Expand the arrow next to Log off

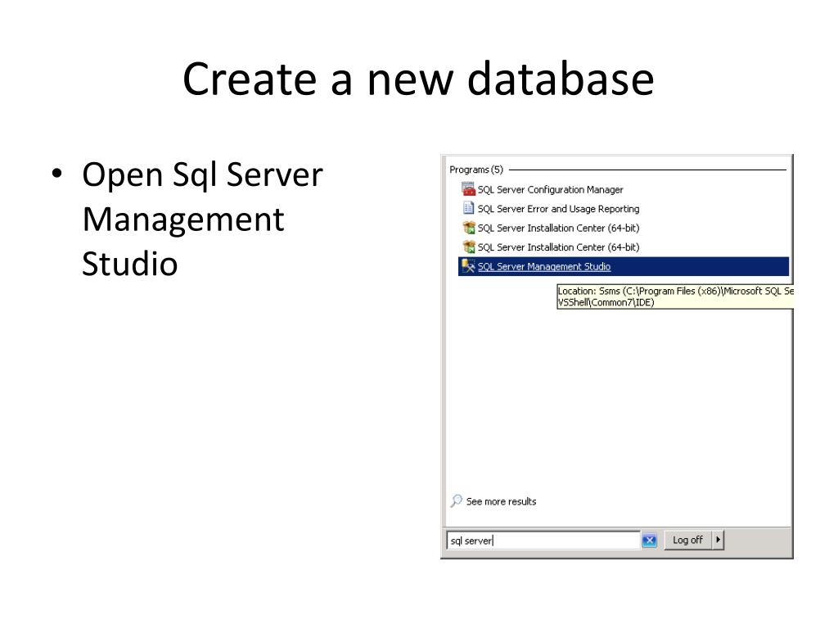pyautogui.click(x=718, y=540)
